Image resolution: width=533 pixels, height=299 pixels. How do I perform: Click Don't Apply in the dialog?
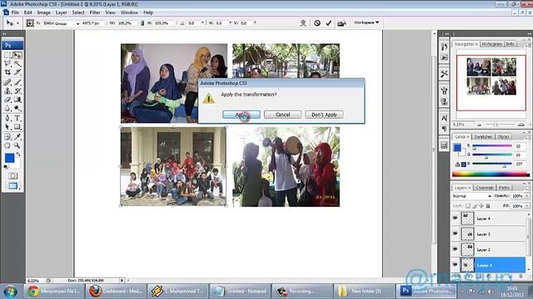coord(324,115)
